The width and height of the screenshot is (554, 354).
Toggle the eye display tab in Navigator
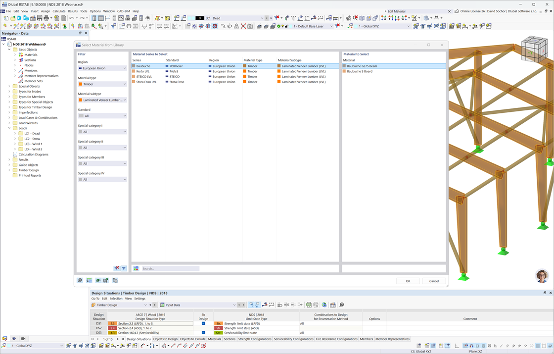click(x=14, y=339)
